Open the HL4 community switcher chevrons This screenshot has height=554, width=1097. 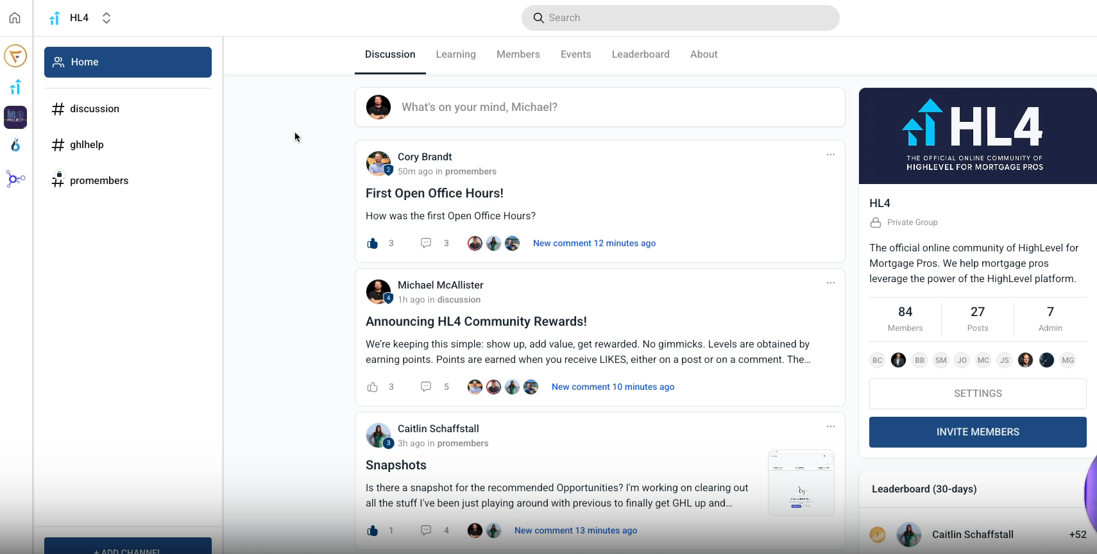click(x=106, y=18)
